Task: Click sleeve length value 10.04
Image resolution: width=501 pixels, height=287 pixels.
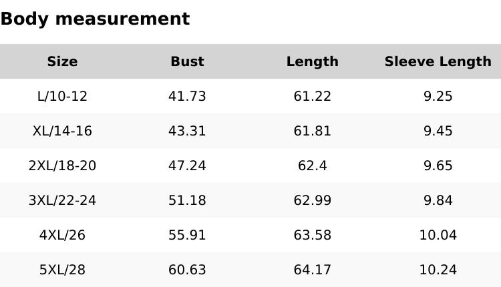Action: coord(438,235)
